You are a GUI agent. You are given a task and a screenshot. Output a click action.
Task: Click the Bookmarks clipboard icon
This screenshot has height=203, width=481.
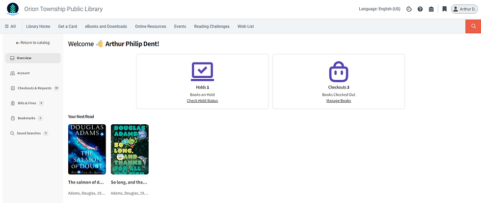coord(13,118)
